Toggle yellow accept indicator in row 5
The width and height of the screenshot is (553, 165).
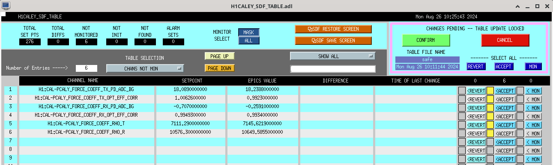pos(490,124)
